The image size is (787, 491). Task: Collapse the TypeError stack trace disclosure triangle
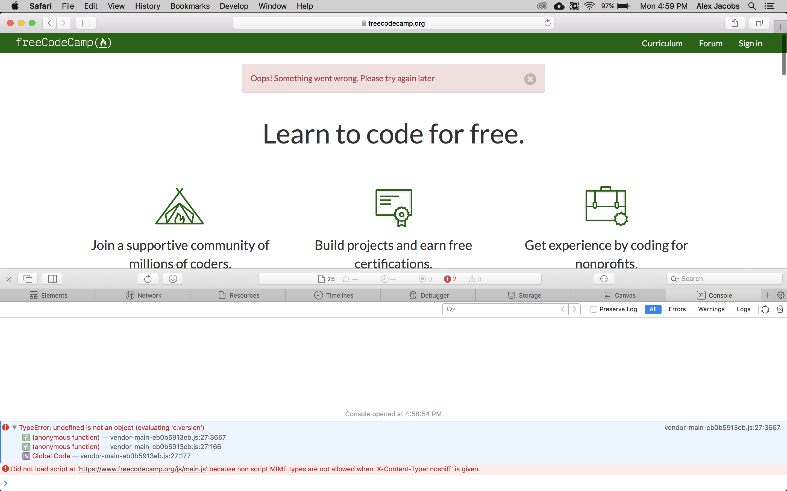[14, 427]
